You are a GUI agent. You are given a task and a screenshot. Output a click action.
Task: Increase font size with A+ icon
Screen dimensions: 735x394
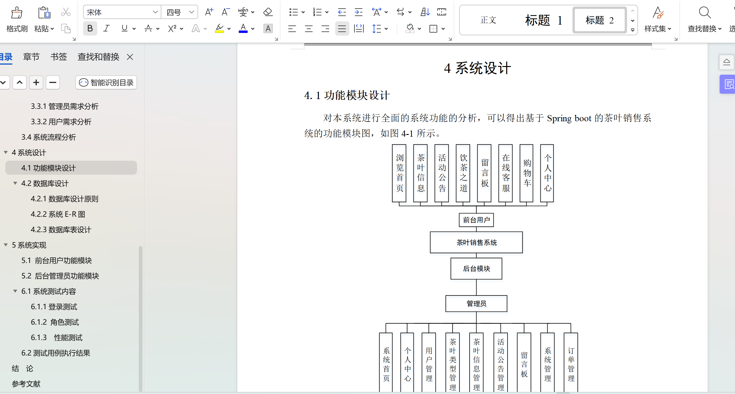pyautogui.click(x=209, y=12)
